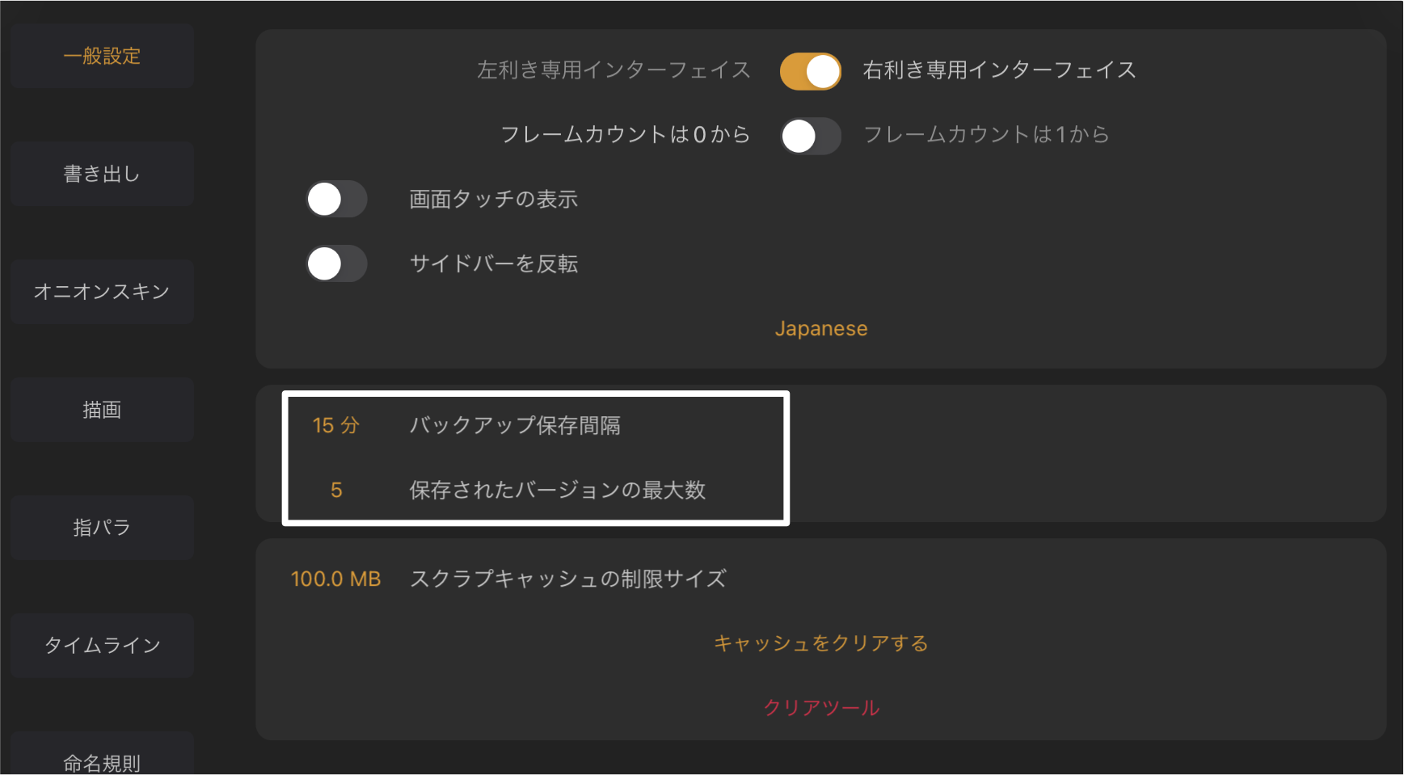Click the red クリアツール button
1404x775 pixels.
(x=820, y=708)
